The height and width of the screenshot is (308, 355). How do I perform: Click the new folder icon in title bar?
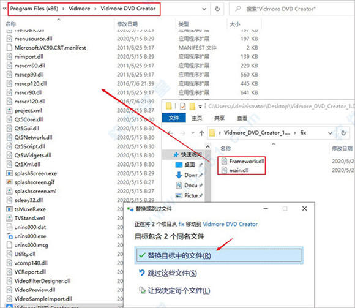pos(192,106)
